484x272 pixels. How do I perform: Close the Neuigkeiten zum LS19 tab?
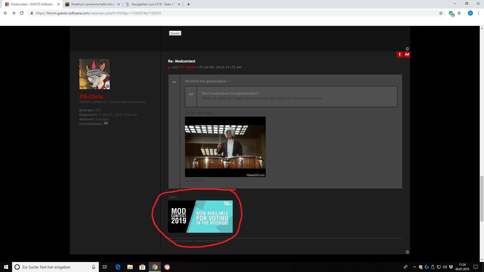[x=179, y=4]
